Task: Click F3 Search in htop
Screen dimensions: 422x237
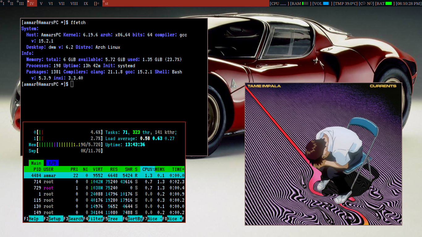Action: point(75,219)
